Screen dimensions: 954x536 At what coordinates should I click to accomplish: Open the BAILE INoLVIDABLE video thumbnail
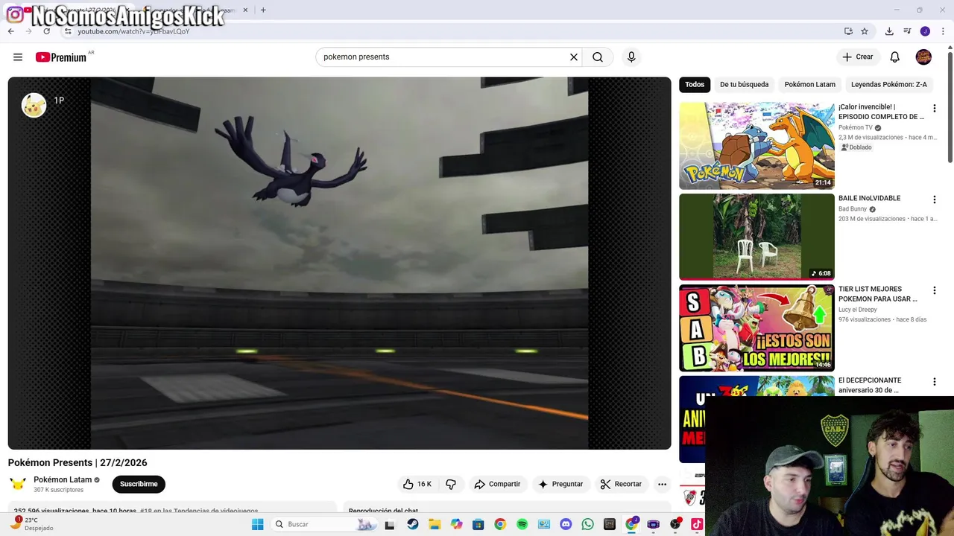pos(756,237)
